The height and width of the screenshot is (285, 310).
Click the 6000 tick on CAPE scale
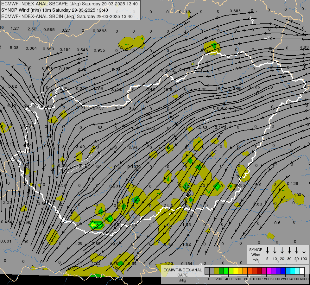tap(304, 279)
